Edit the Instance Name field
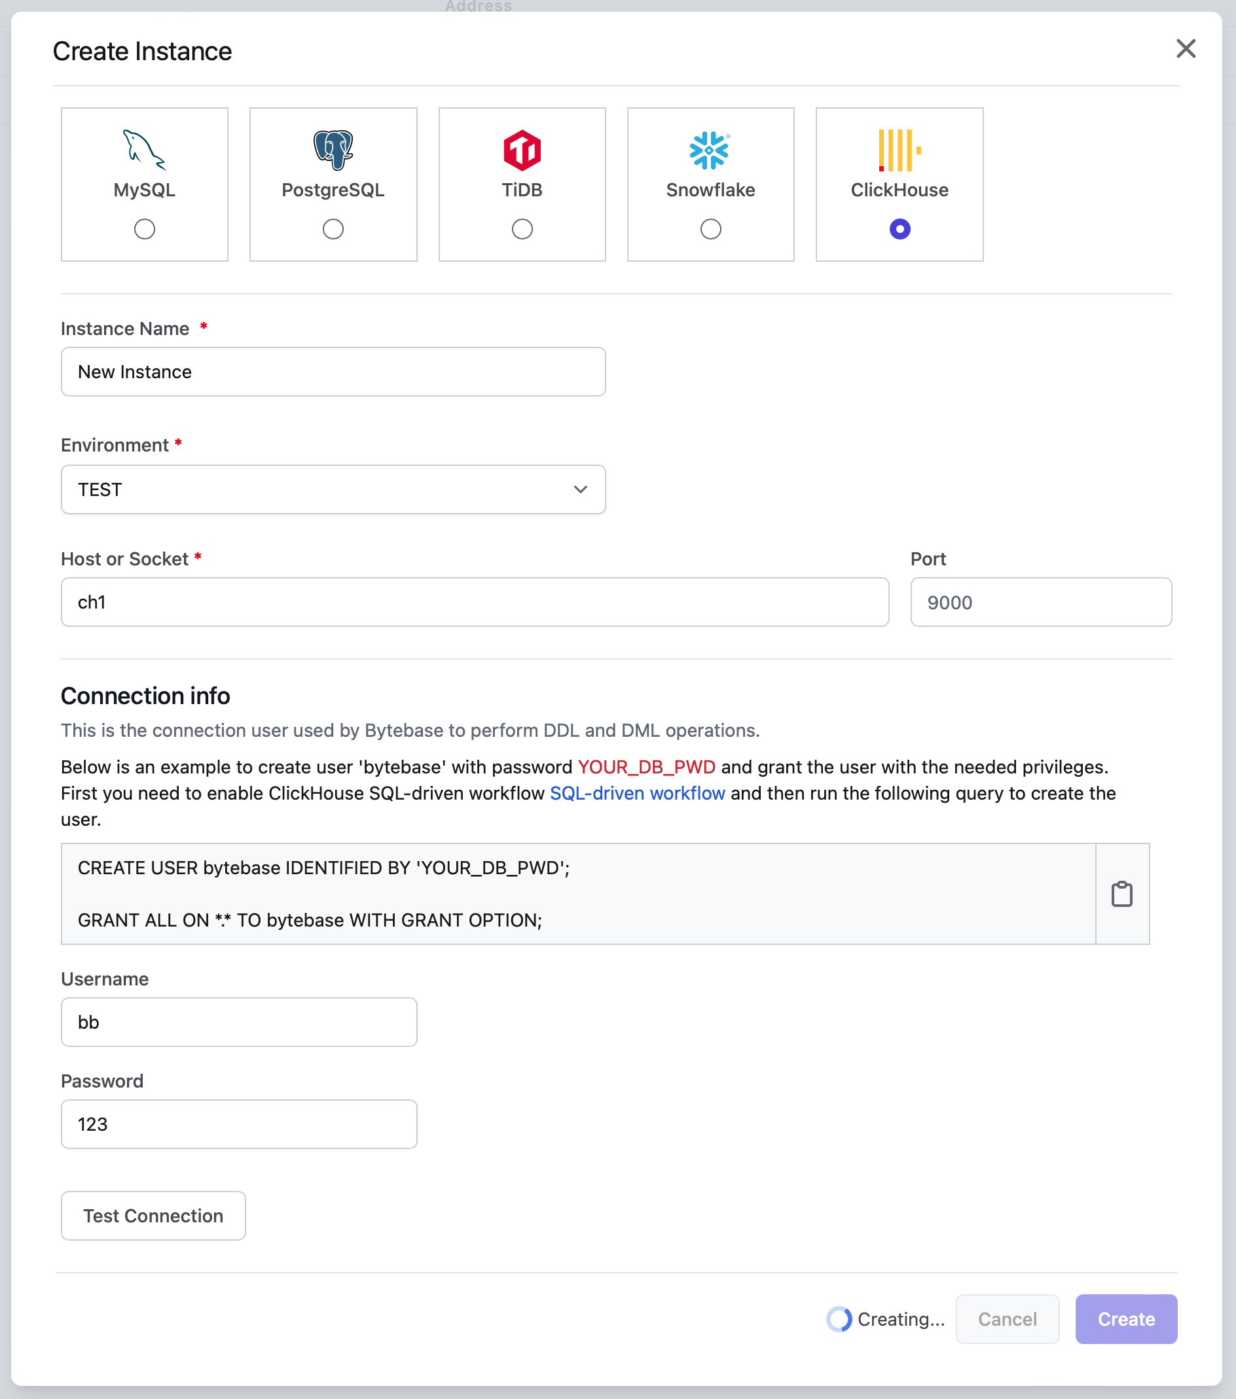 click(333, 372)
